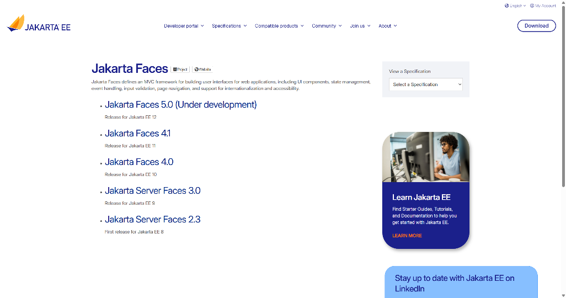Expand the Developer portal menu

pyautogui.click(x=184, y=26)
